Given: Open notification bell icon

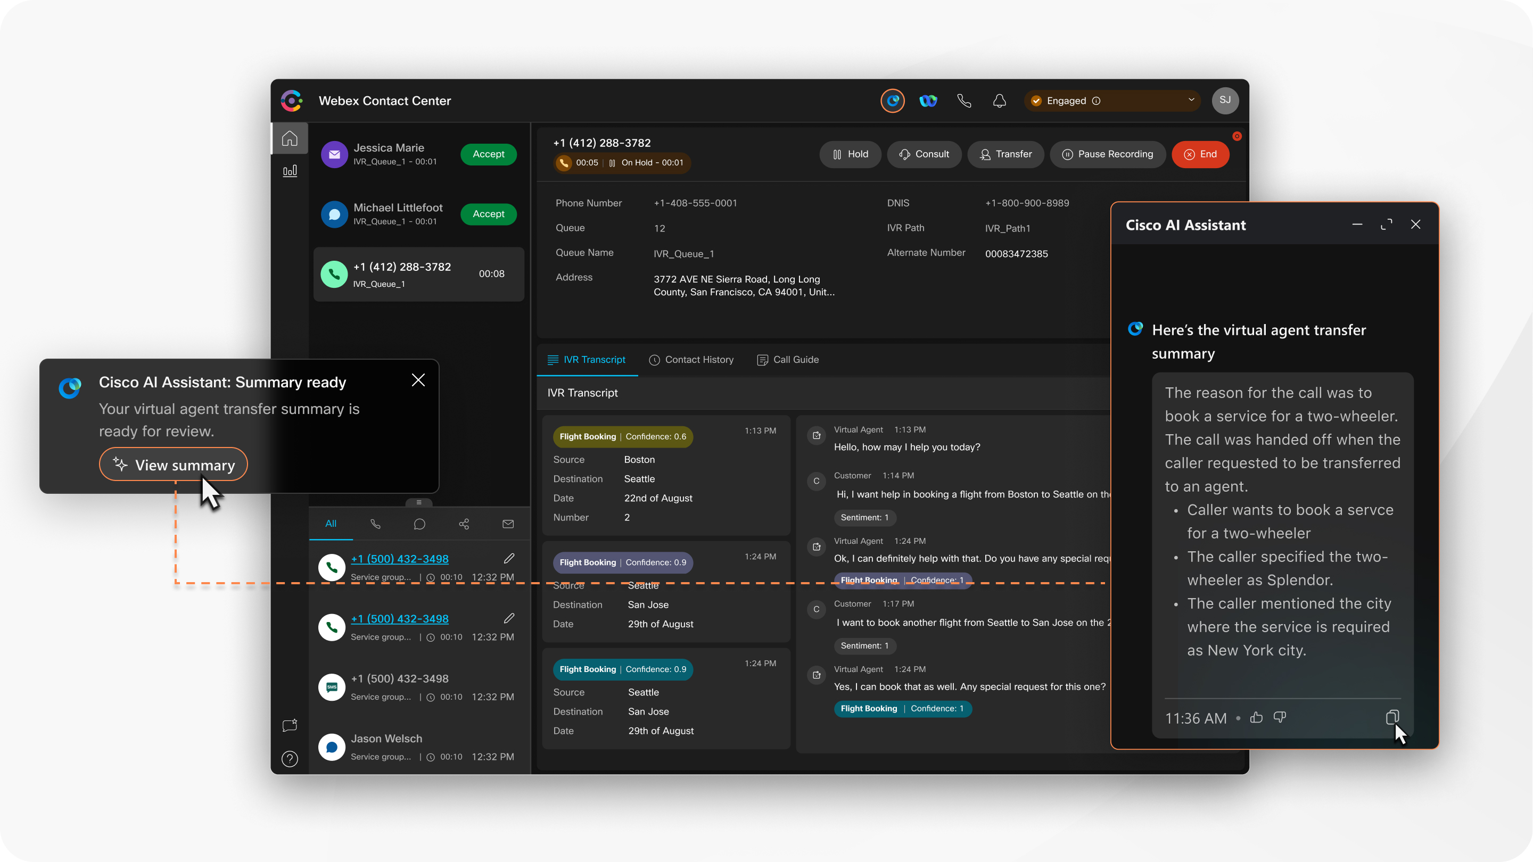Looking at the screenshot, I should tap(999, 100).
